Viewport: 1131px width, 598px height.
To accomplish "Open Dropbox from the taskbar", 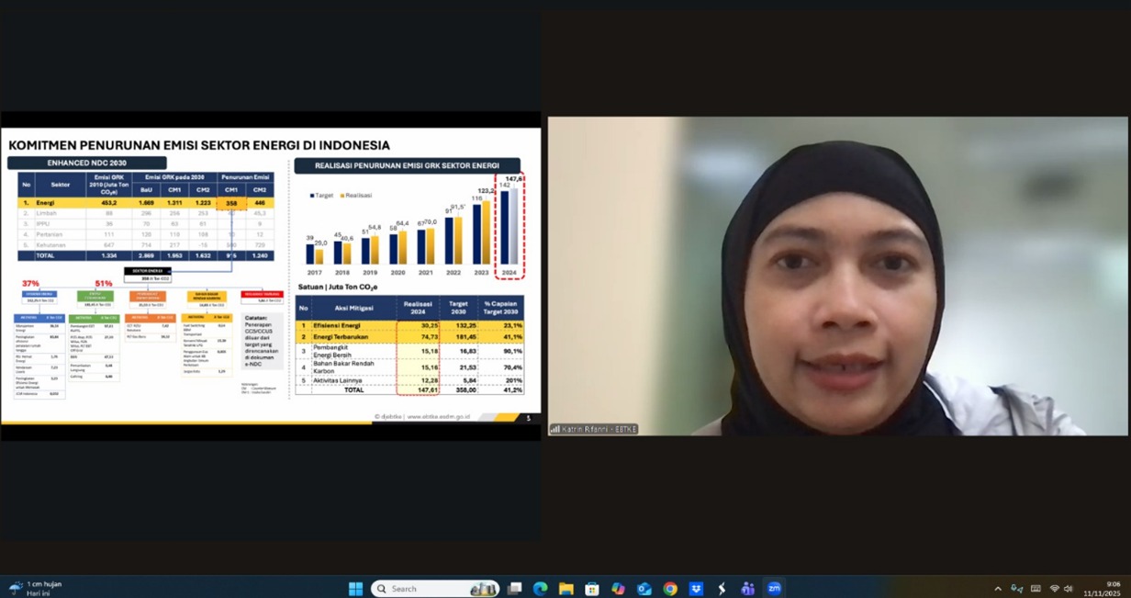I will (696, 589).
